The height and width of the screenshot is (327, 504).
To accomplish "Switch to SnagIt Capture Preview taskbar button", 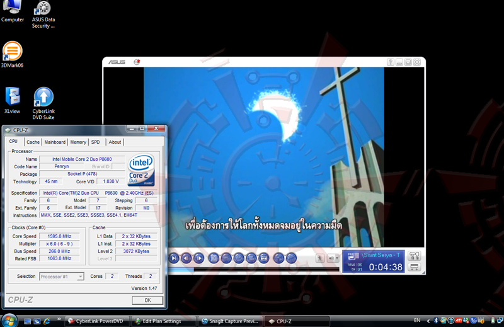I will coord(230,321).
